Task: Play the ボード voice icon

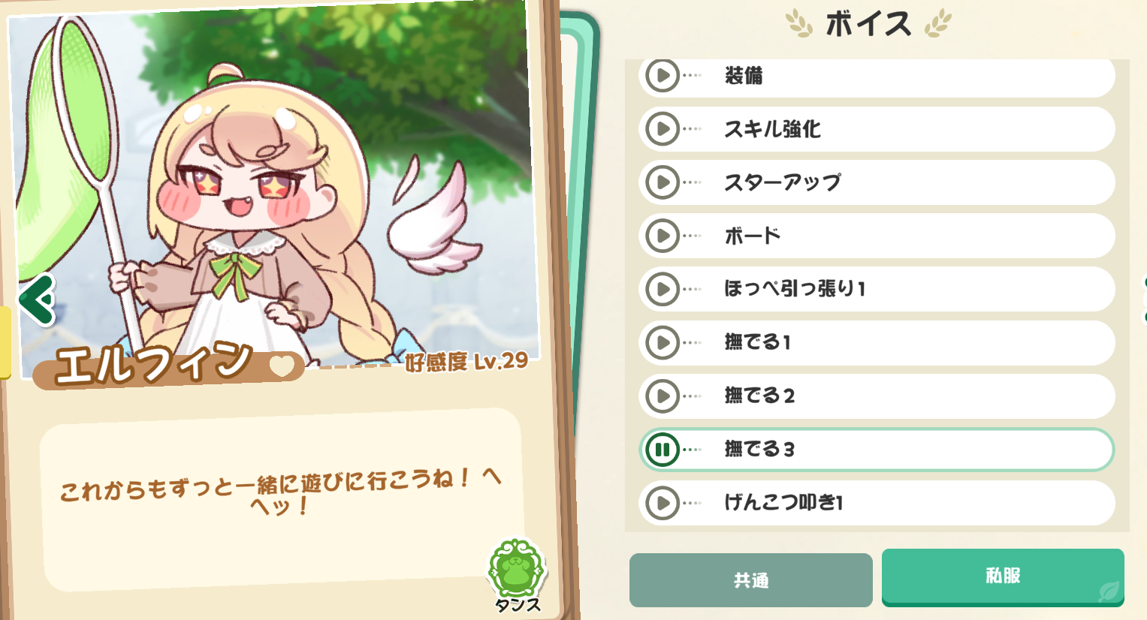Action: pyautogui.click(x=663, y=236)
